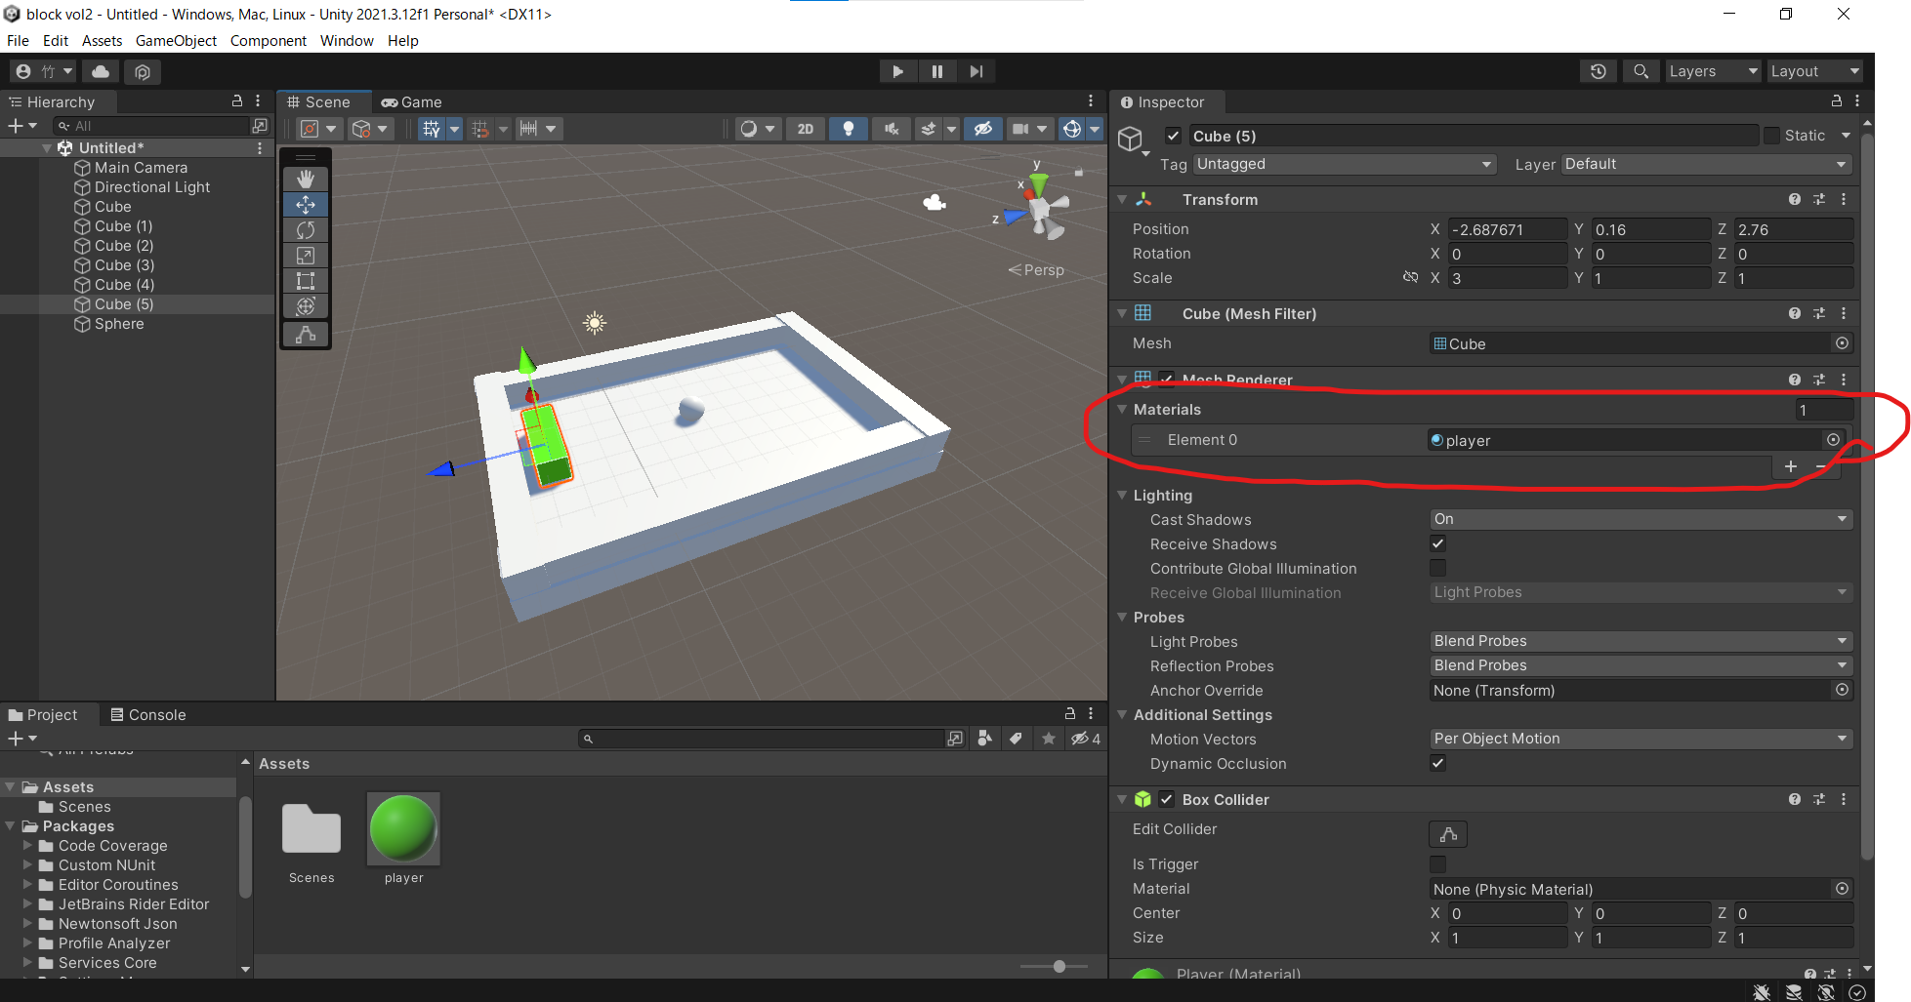Screen dimensions: 1911x1002
Task: Select Main Camera in Hierarchy
Action: 141,168
